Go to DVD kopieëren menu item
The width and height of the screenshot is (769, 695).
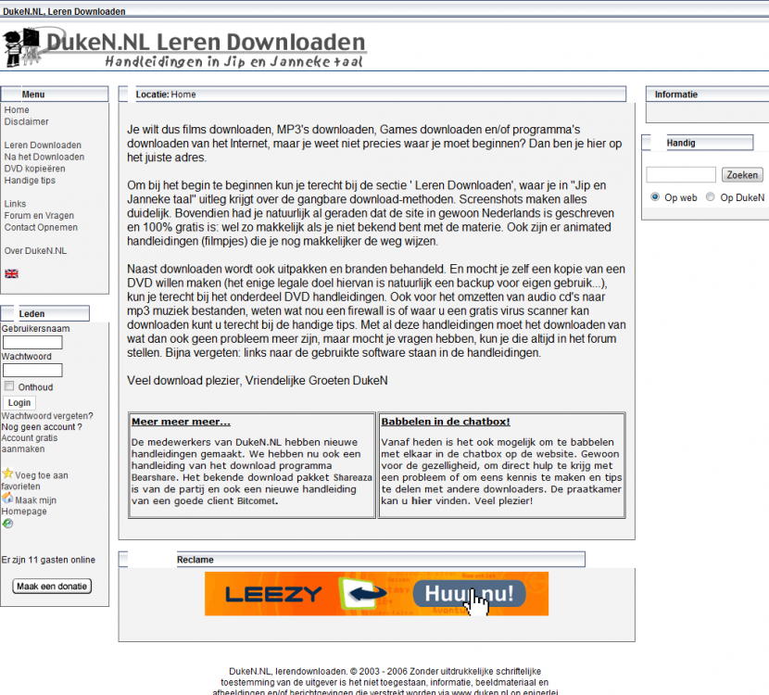point(34,169)
